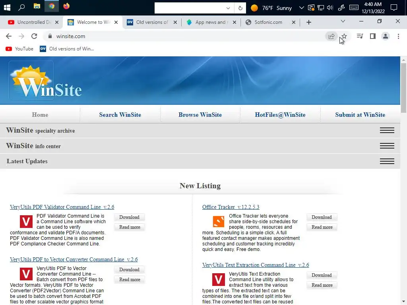Open HotFiles@WinSite navigation item

tap(280, 115)
